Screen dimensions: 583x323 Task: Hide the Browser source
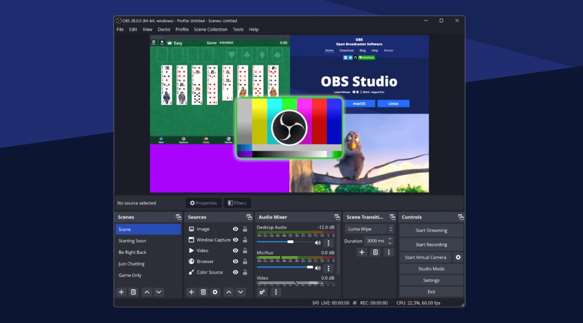pos(236,261)
